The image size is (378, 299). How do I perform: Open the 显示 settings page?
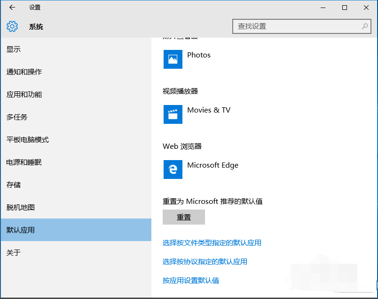(13, 49)
